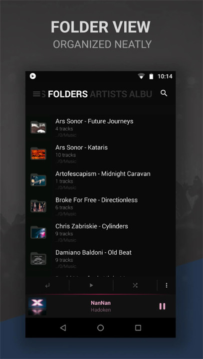Tap the search magnifier icon
The width and height of the screenshot is (203, 359).
pyautogui.click(x=164, y=93)
